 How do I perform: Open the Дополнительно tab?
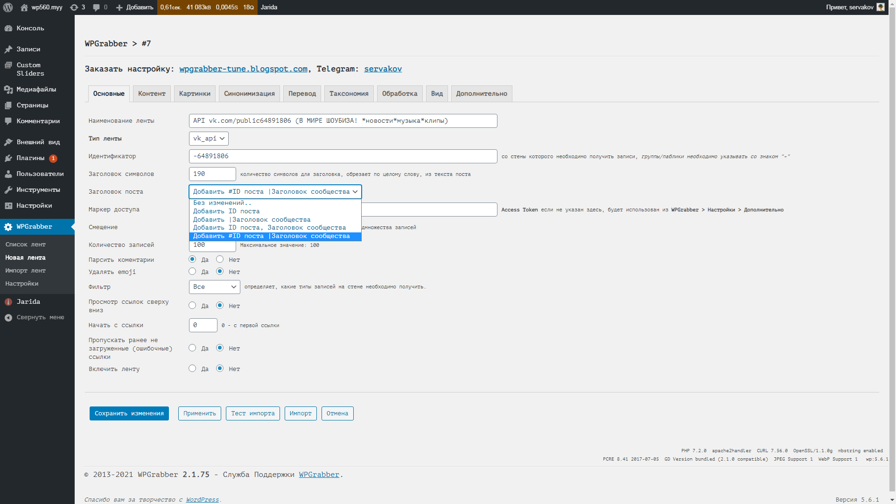tap(482, 94)
